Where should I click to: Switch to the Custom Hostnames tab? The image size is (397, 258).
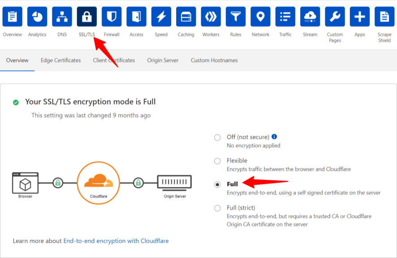(214, 60)
